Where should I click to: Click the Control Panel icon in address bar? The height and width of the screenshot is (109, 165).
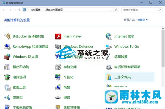(x=24, y=10)
